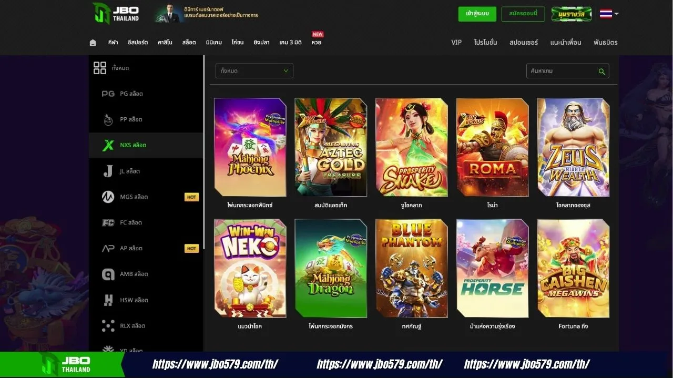
Task: Open the หวย lottery menu item
Action: click(317, 43)
